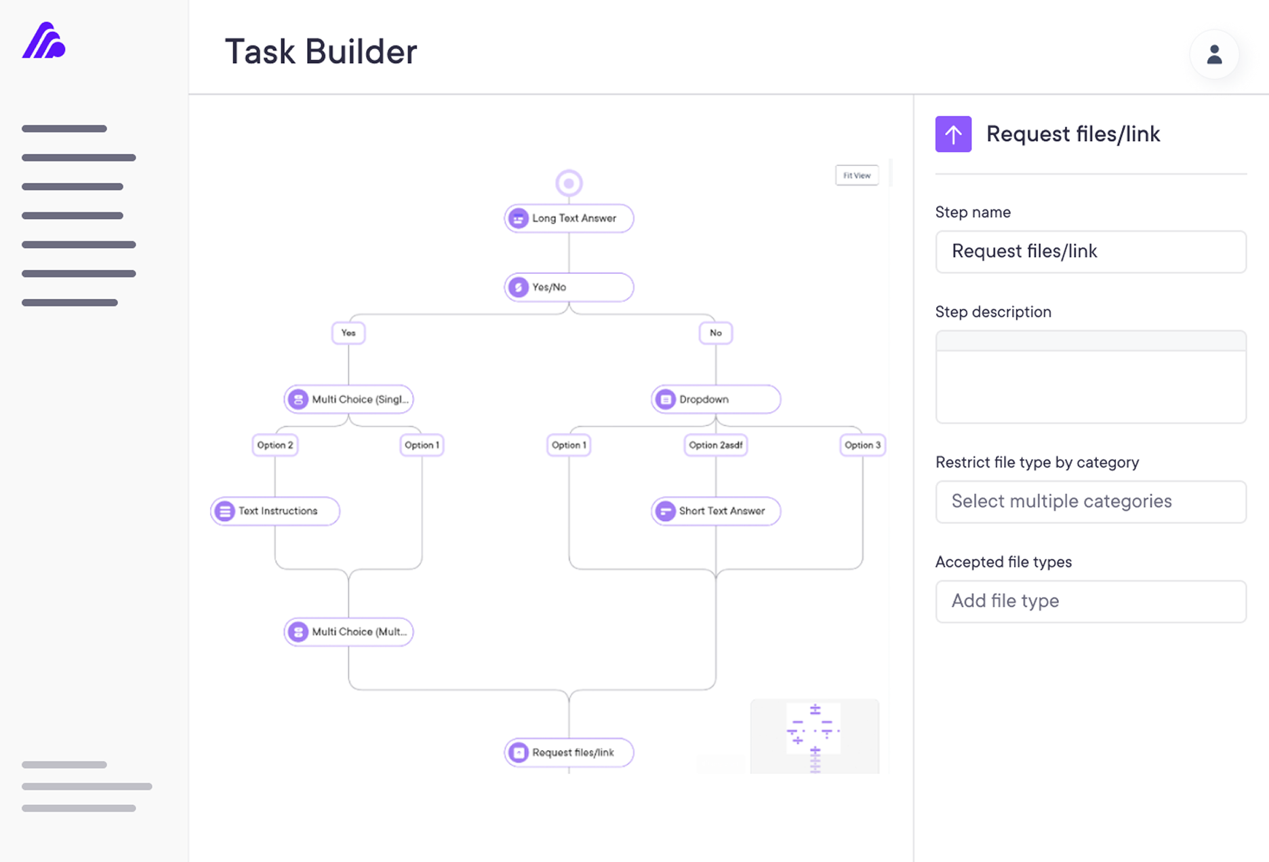The height and width of the screenshot is (862, 1269).
Task: Click the app logo in the sidebar
Action: (43, 43)
